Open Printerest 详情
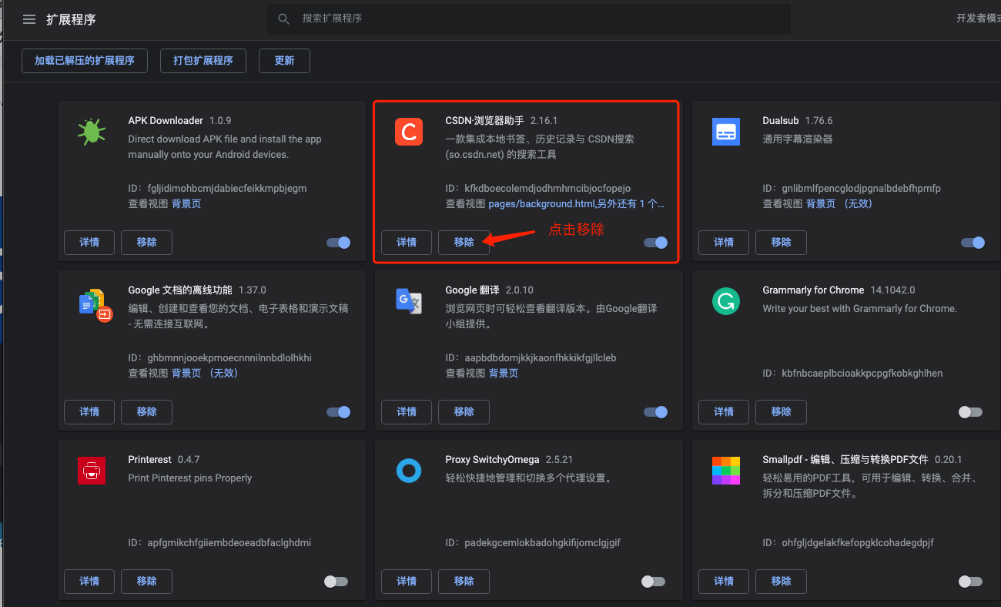 tap(89, 581)
